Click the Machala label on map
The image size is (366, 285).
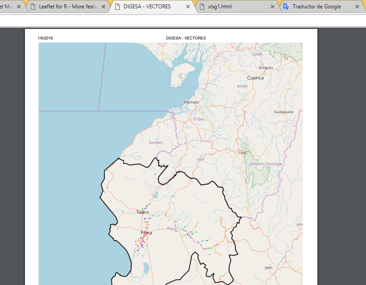[191, 102]
